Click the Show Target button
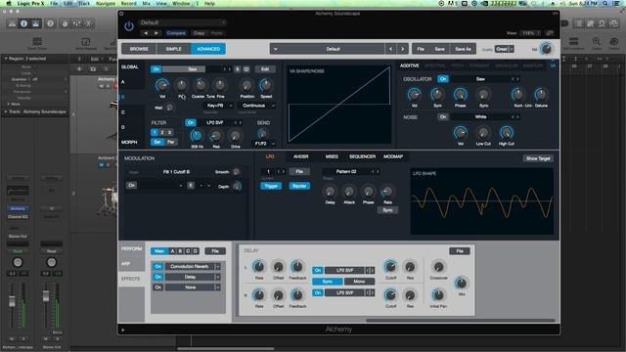 pos(538,158)
